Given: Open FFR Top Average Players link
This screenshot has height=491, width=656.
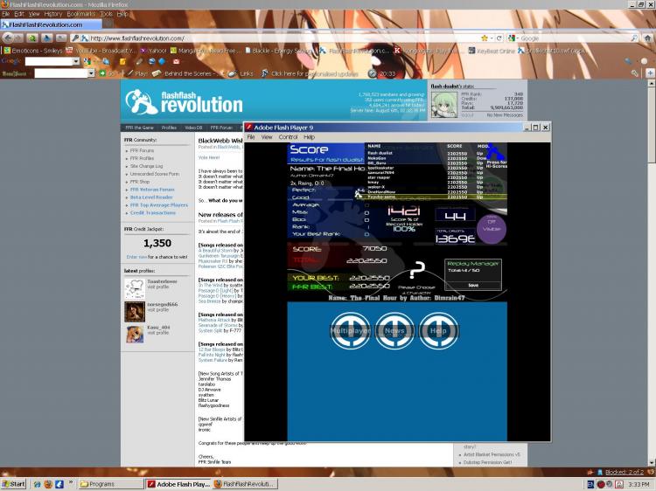Looking at the screenshot, I should [158, 205].
